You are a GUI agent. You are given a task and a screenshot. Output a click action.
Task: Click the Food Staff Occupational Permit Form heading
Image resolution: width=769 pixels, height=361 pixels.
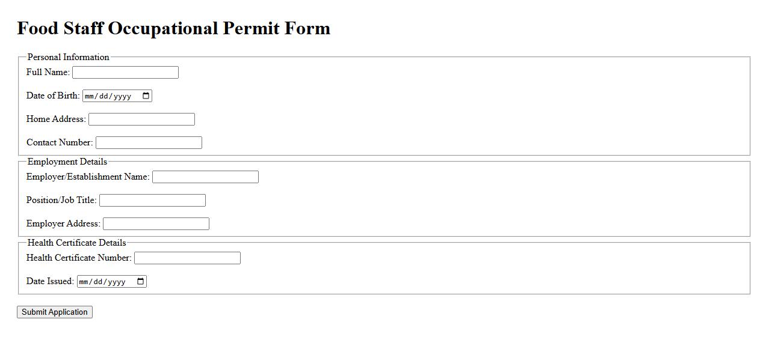[174, 28]
